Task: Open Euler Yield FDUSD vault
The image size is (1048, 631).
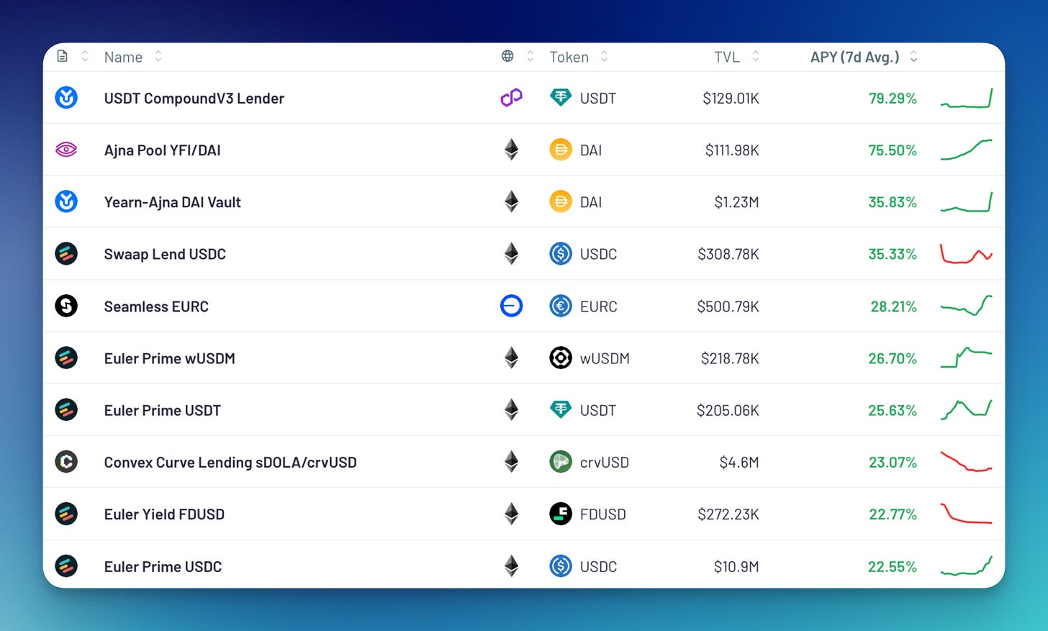Action: [x=164, y=514]
